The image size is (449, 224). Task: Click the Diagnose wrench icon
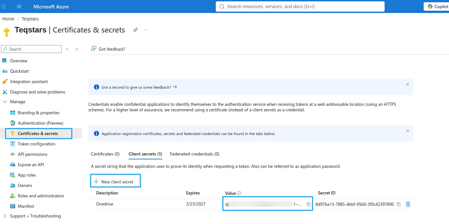5,92
